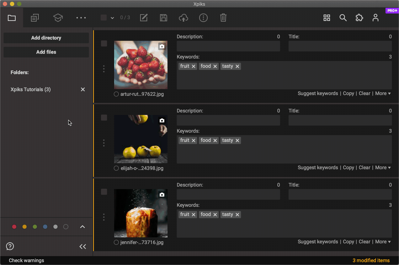Click the edit pencil icon in toolbar
This screenshot has width=399, height=265.
144,18
